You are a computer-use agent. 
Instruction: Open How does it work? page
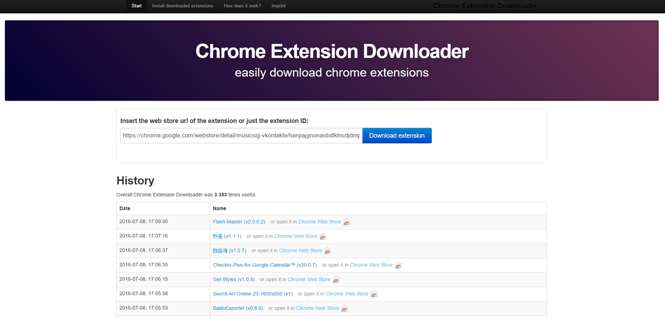click(242, 6)
